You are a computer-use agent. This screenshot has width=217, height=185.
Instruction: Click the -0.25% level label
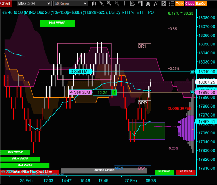click(173, 148)
